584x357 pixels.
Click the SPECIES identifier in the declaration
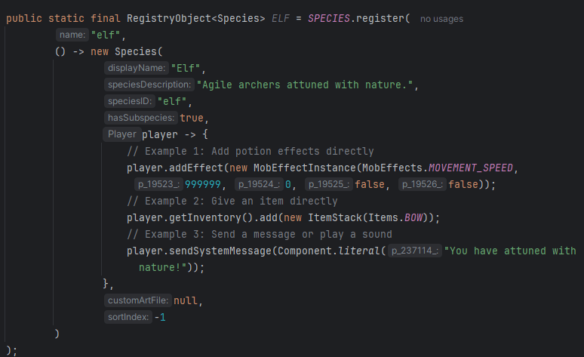coord(329,18)
